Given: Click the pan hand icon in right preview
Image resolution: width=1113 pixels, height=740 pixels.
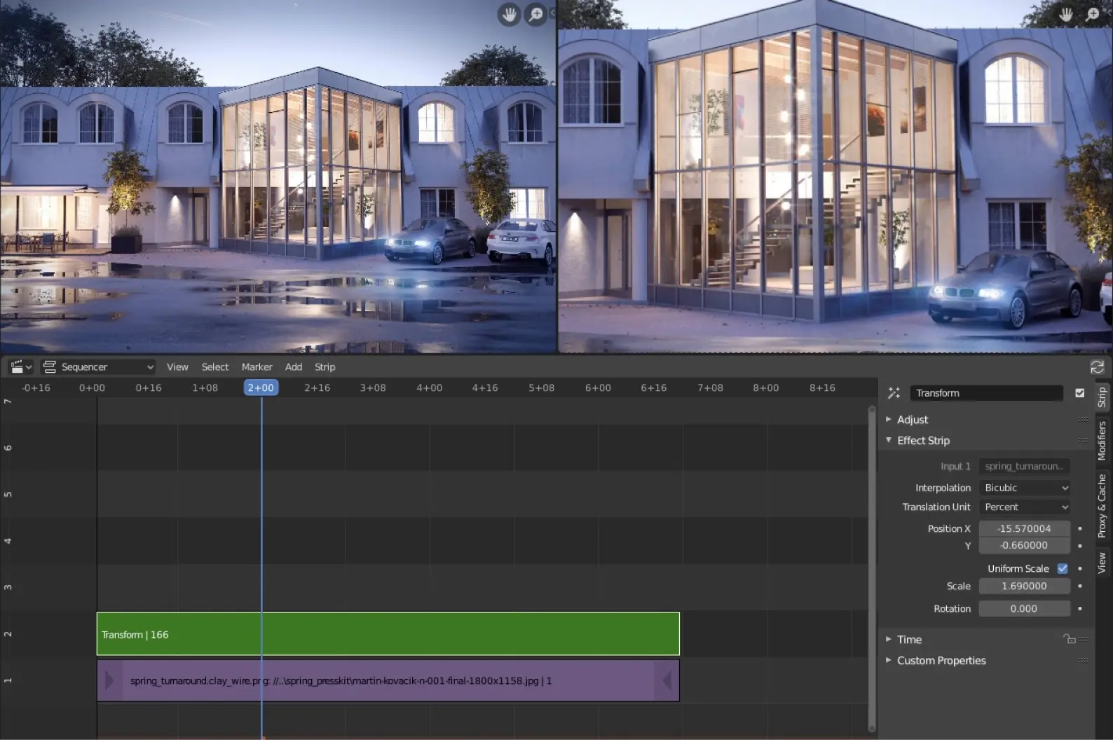Looking at the screenshot, I should (x=1066, y=15).
